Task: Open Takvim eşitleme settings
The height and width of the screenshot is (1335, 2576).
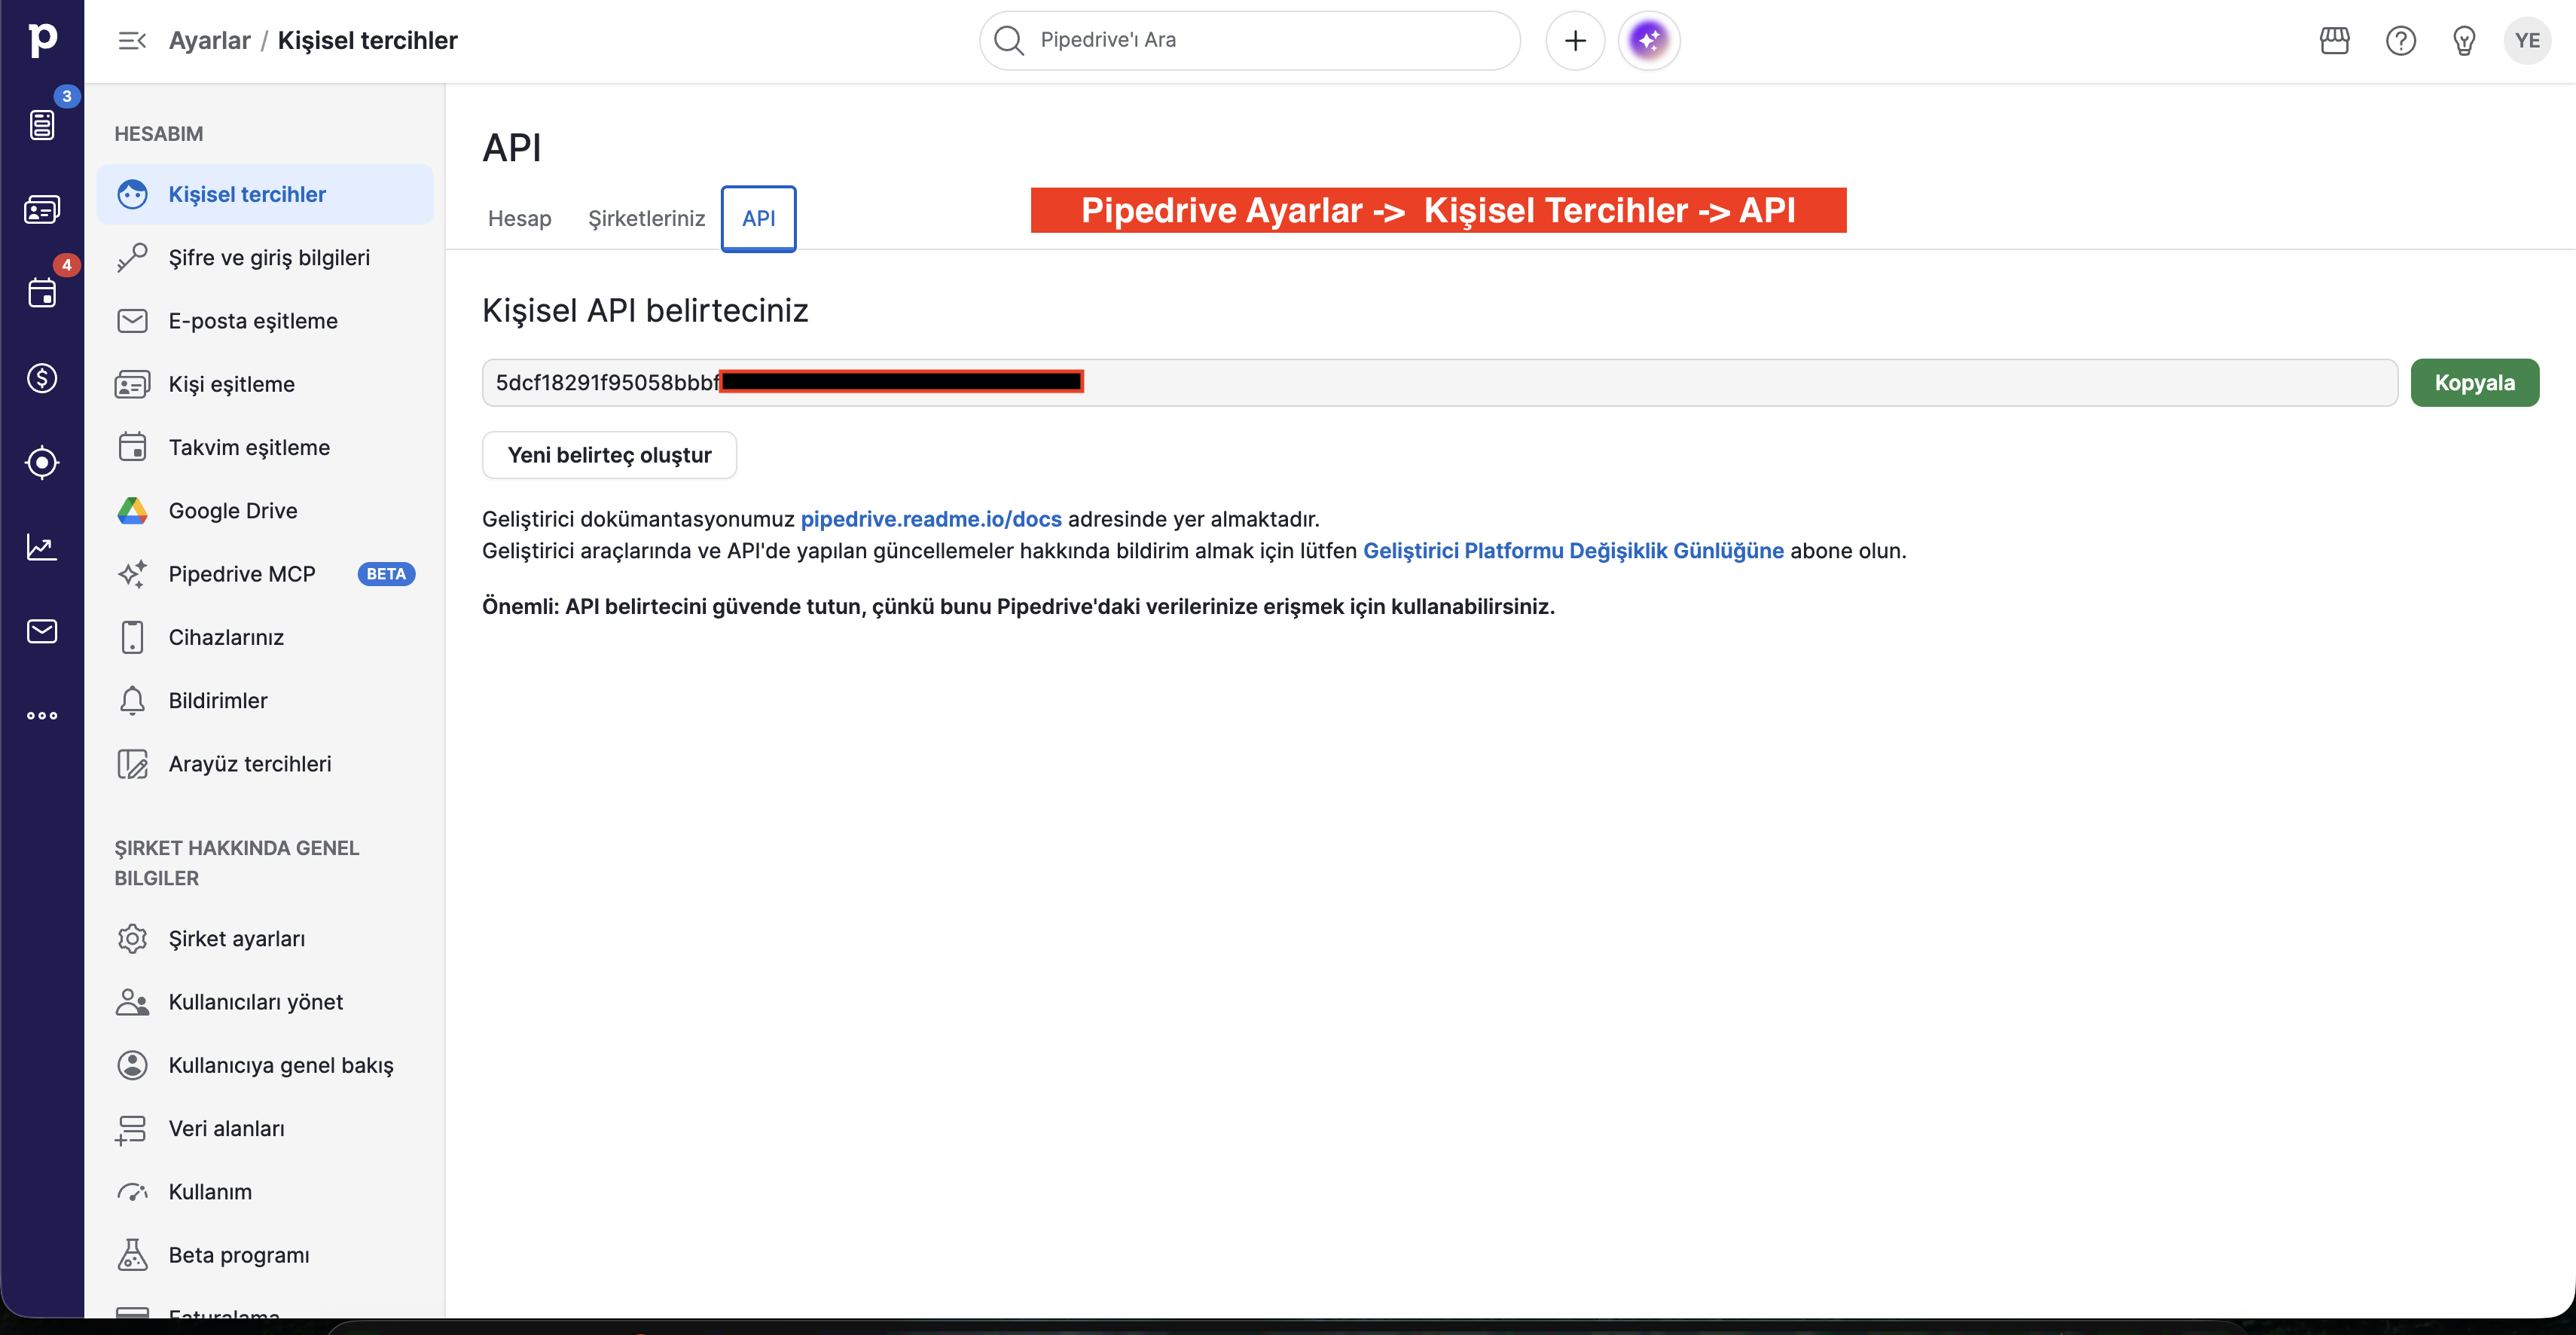Action: tap(265, 447)
